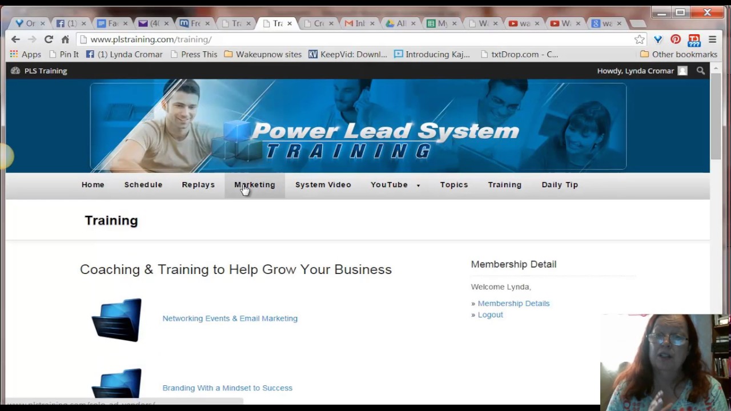Switch to the Fre tab
This screenshot has height=411, width=731.
195,23
